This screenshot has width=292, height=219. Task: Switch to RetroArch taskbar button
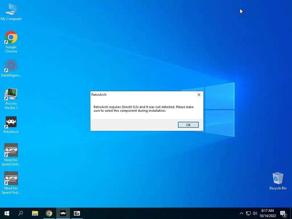tap(63, 213)
